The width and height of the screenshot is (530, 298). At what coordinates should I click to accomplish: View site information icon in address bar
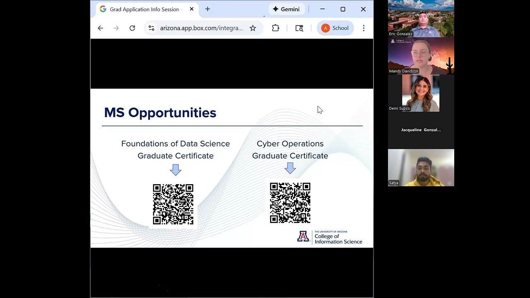[x=152, y=28]
